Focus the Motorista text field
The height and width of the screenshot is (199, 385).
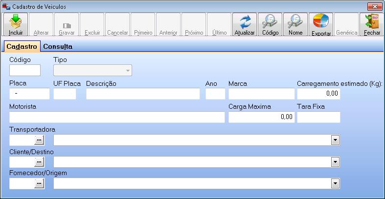coord(116,117)
